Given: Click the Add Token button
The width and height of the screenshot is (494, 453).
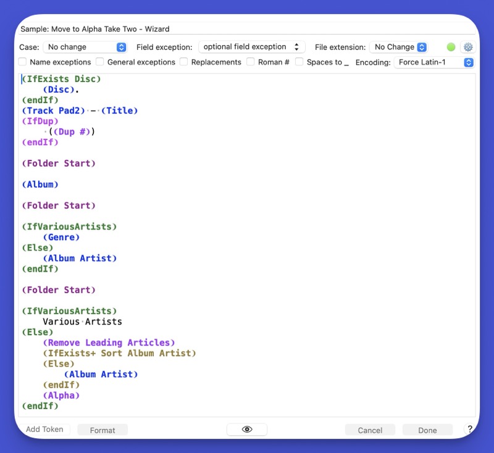Looking at the screenshot, I should coord(44,430).
